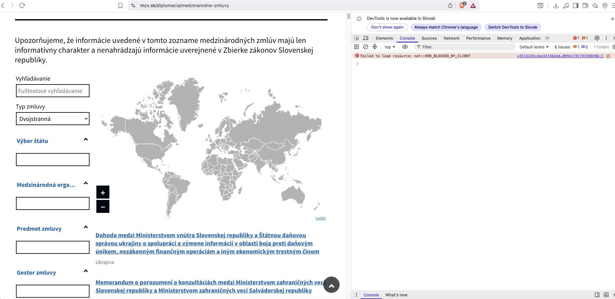Image resolution: width=615 pixels, height=299 pixels.
Task: Open the DevTools three-dot customize menu
Action: point(606,38)
